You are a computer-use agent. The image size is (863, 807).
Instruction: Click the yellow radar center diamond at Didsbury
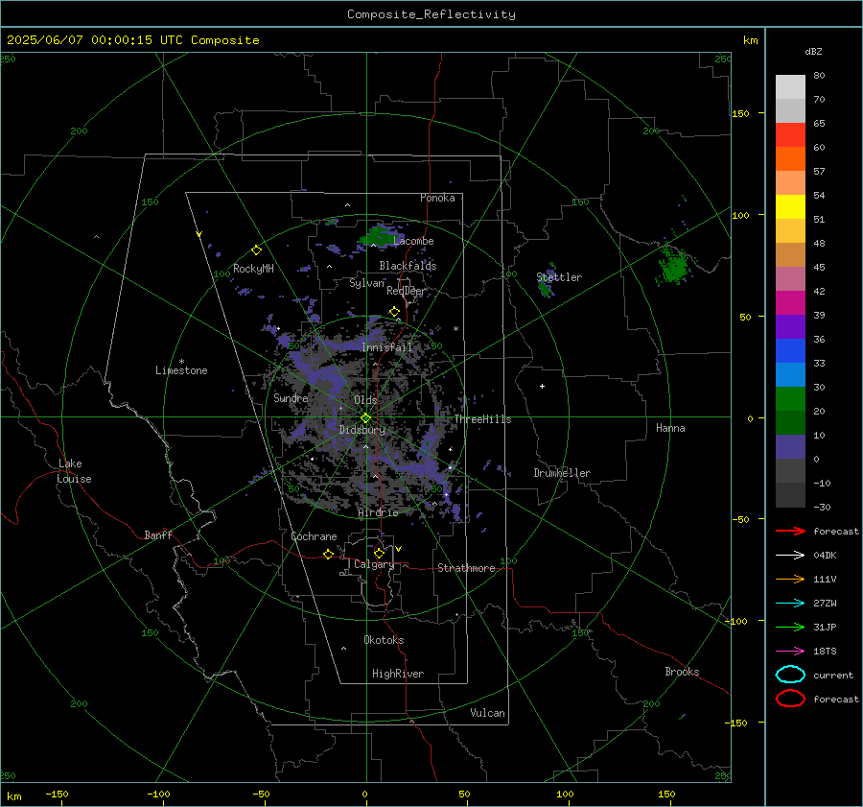pyautogui.click(x=365, y=418)
